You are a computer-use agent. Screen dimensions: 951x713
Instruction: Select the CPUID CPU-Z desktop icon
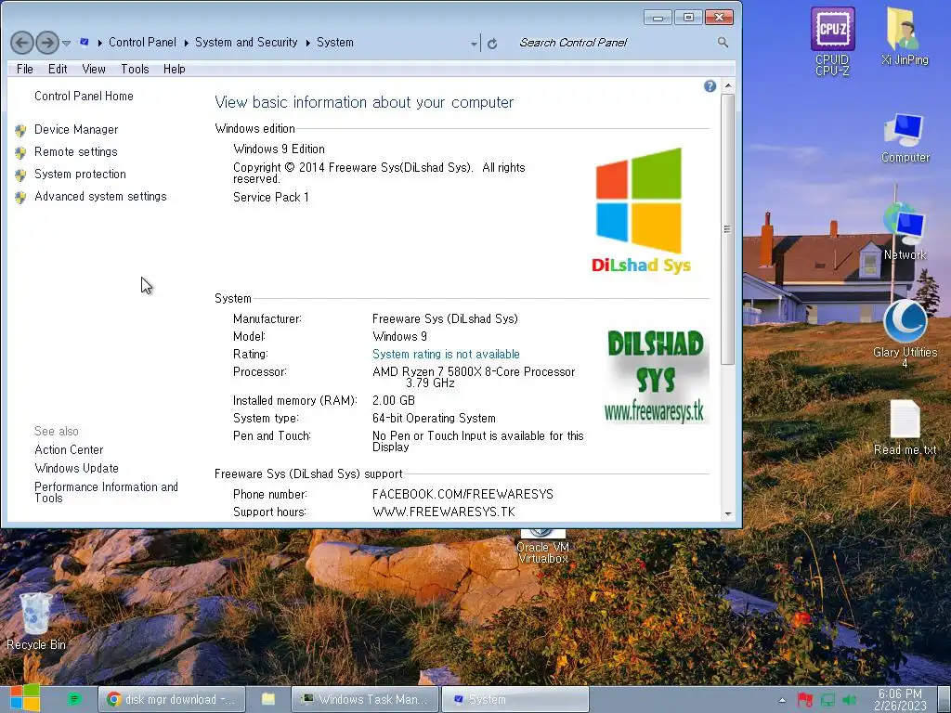coord(832,41)
